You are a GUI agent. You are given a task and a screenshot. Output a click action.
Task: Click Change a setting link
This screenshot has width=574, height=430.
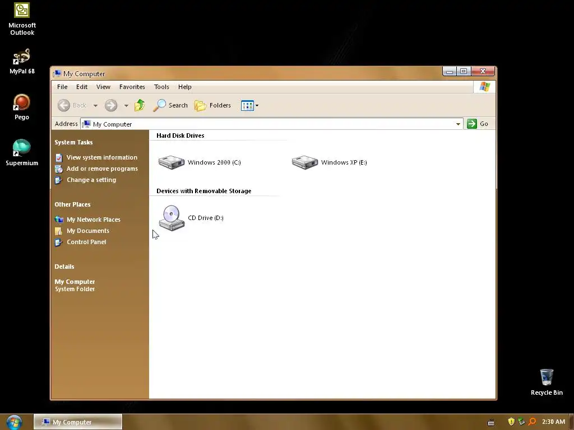click(x=91, y=180)
